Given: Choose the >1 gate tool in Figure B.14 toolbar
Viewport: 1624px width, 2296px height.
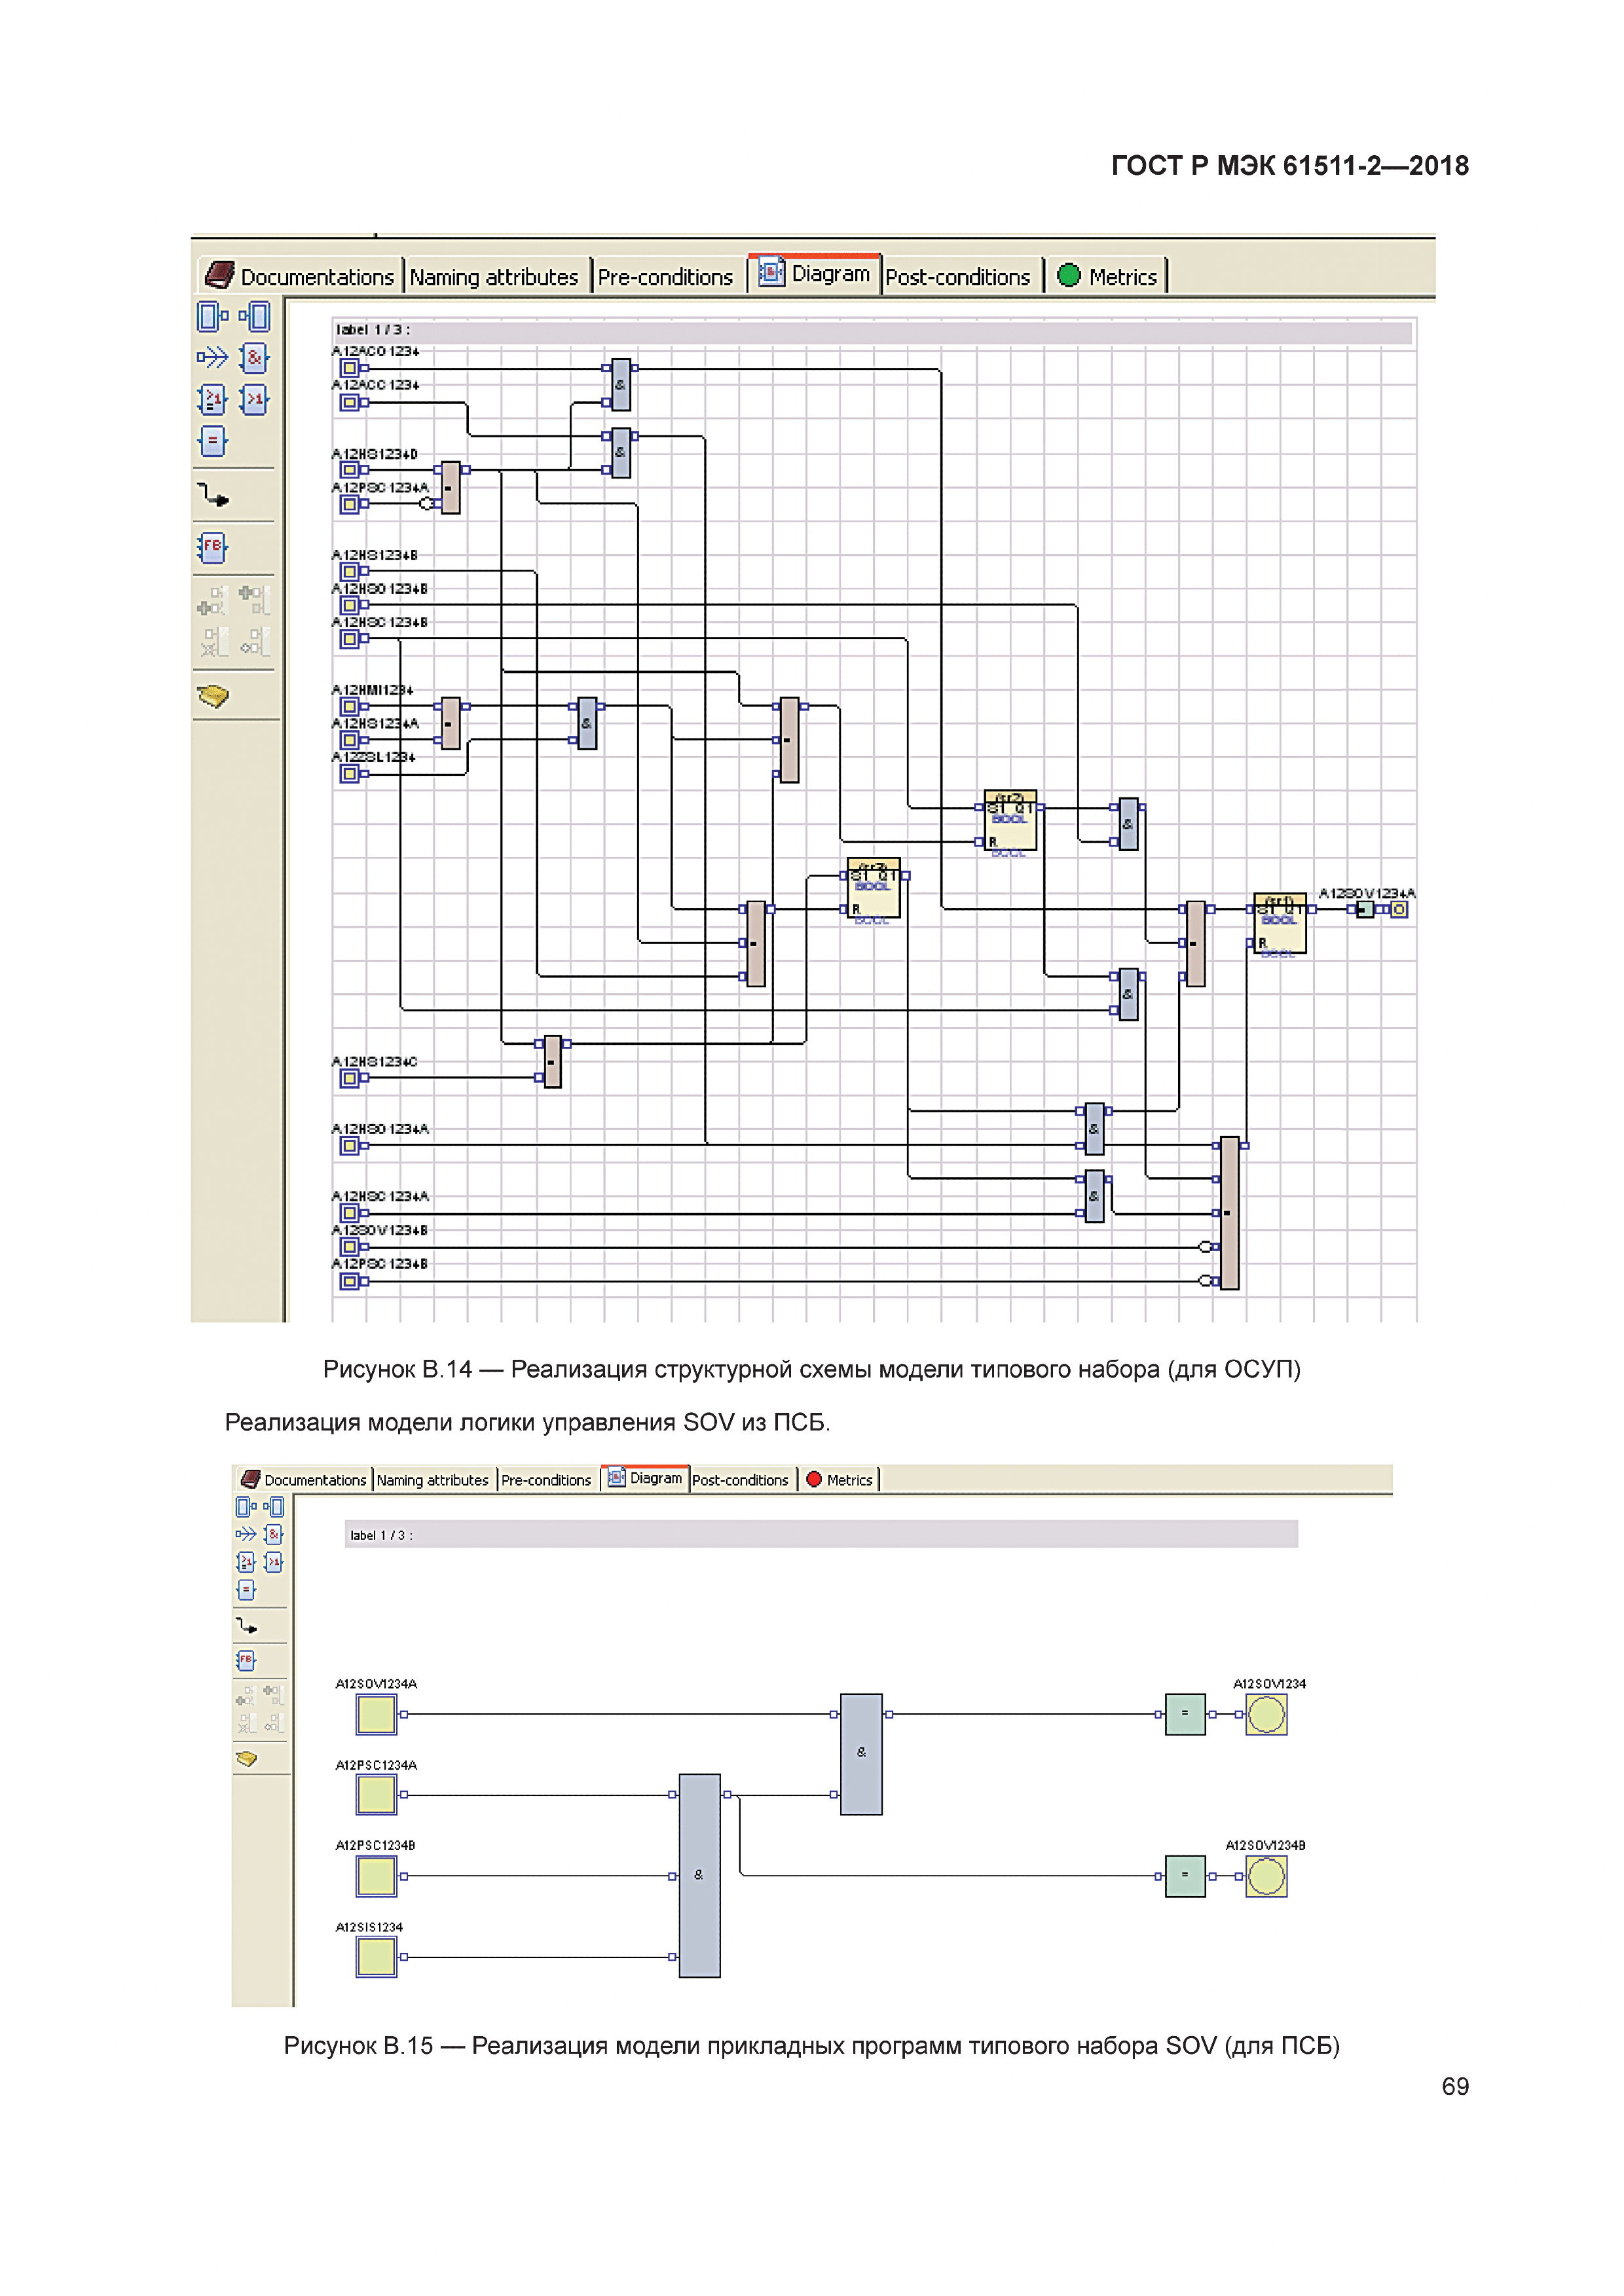Looking at the screenshot, I should [x=255, y=399].
